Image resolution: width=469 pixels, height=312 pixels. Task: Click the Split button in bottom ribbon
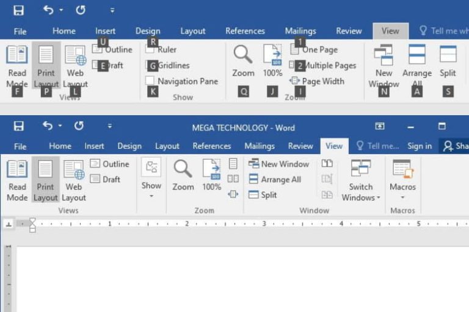tap(263, 195)
